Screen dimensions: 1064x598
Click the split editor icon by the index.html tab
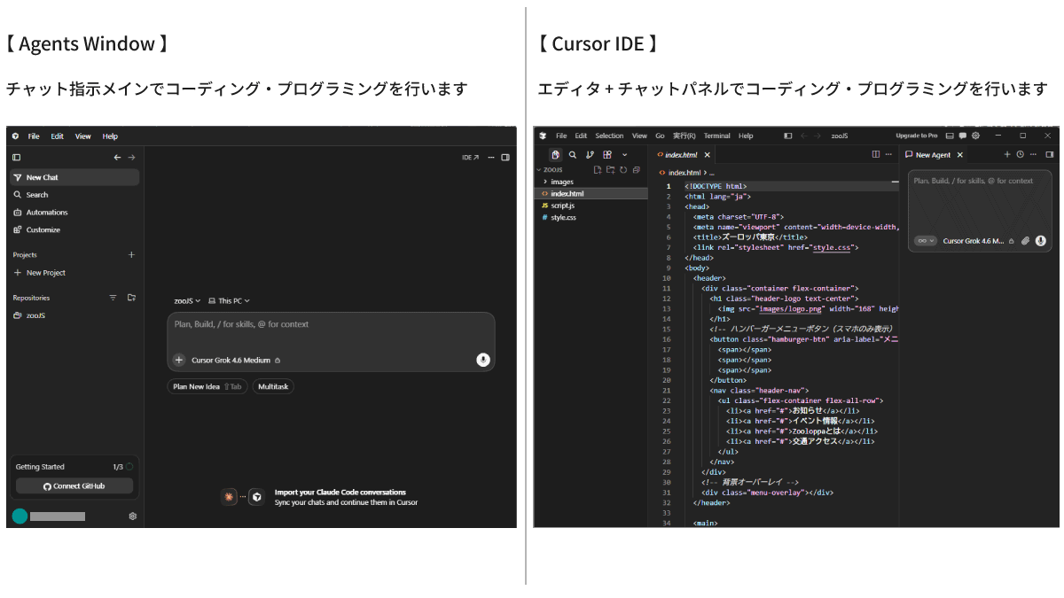(x=876, y=154)
